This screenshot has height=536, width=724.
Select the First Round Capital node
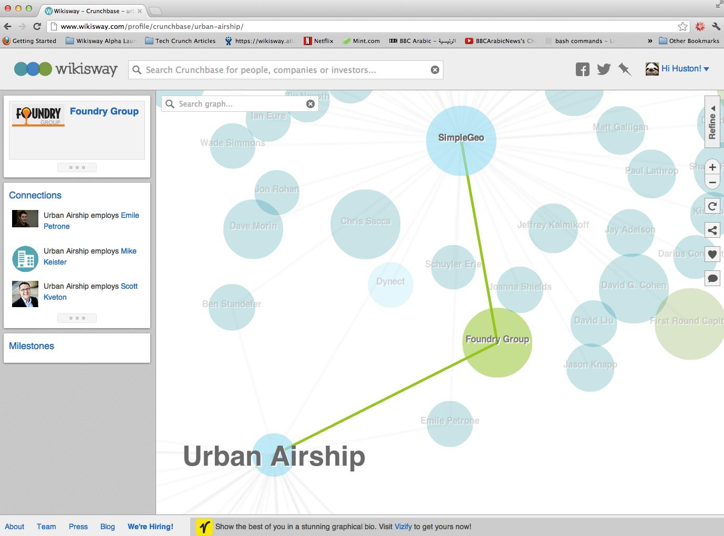[689, 324]
